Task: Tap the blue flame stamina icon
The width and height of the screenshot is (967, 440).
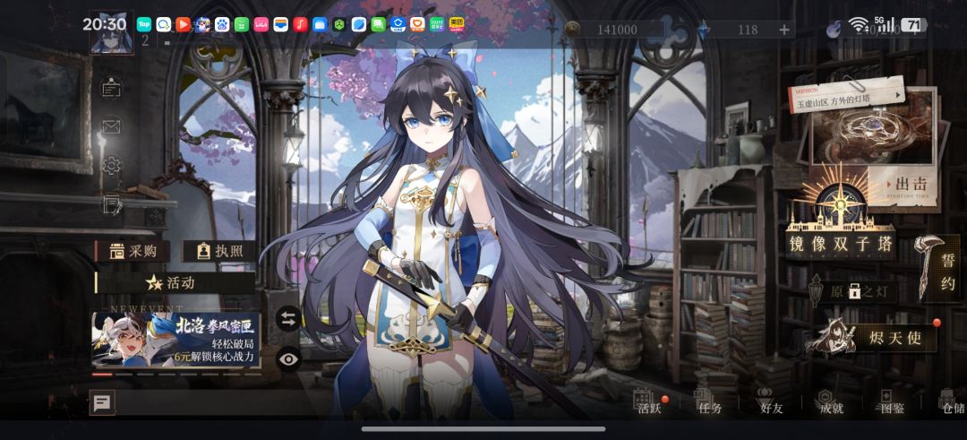Action: pos(834,29)
